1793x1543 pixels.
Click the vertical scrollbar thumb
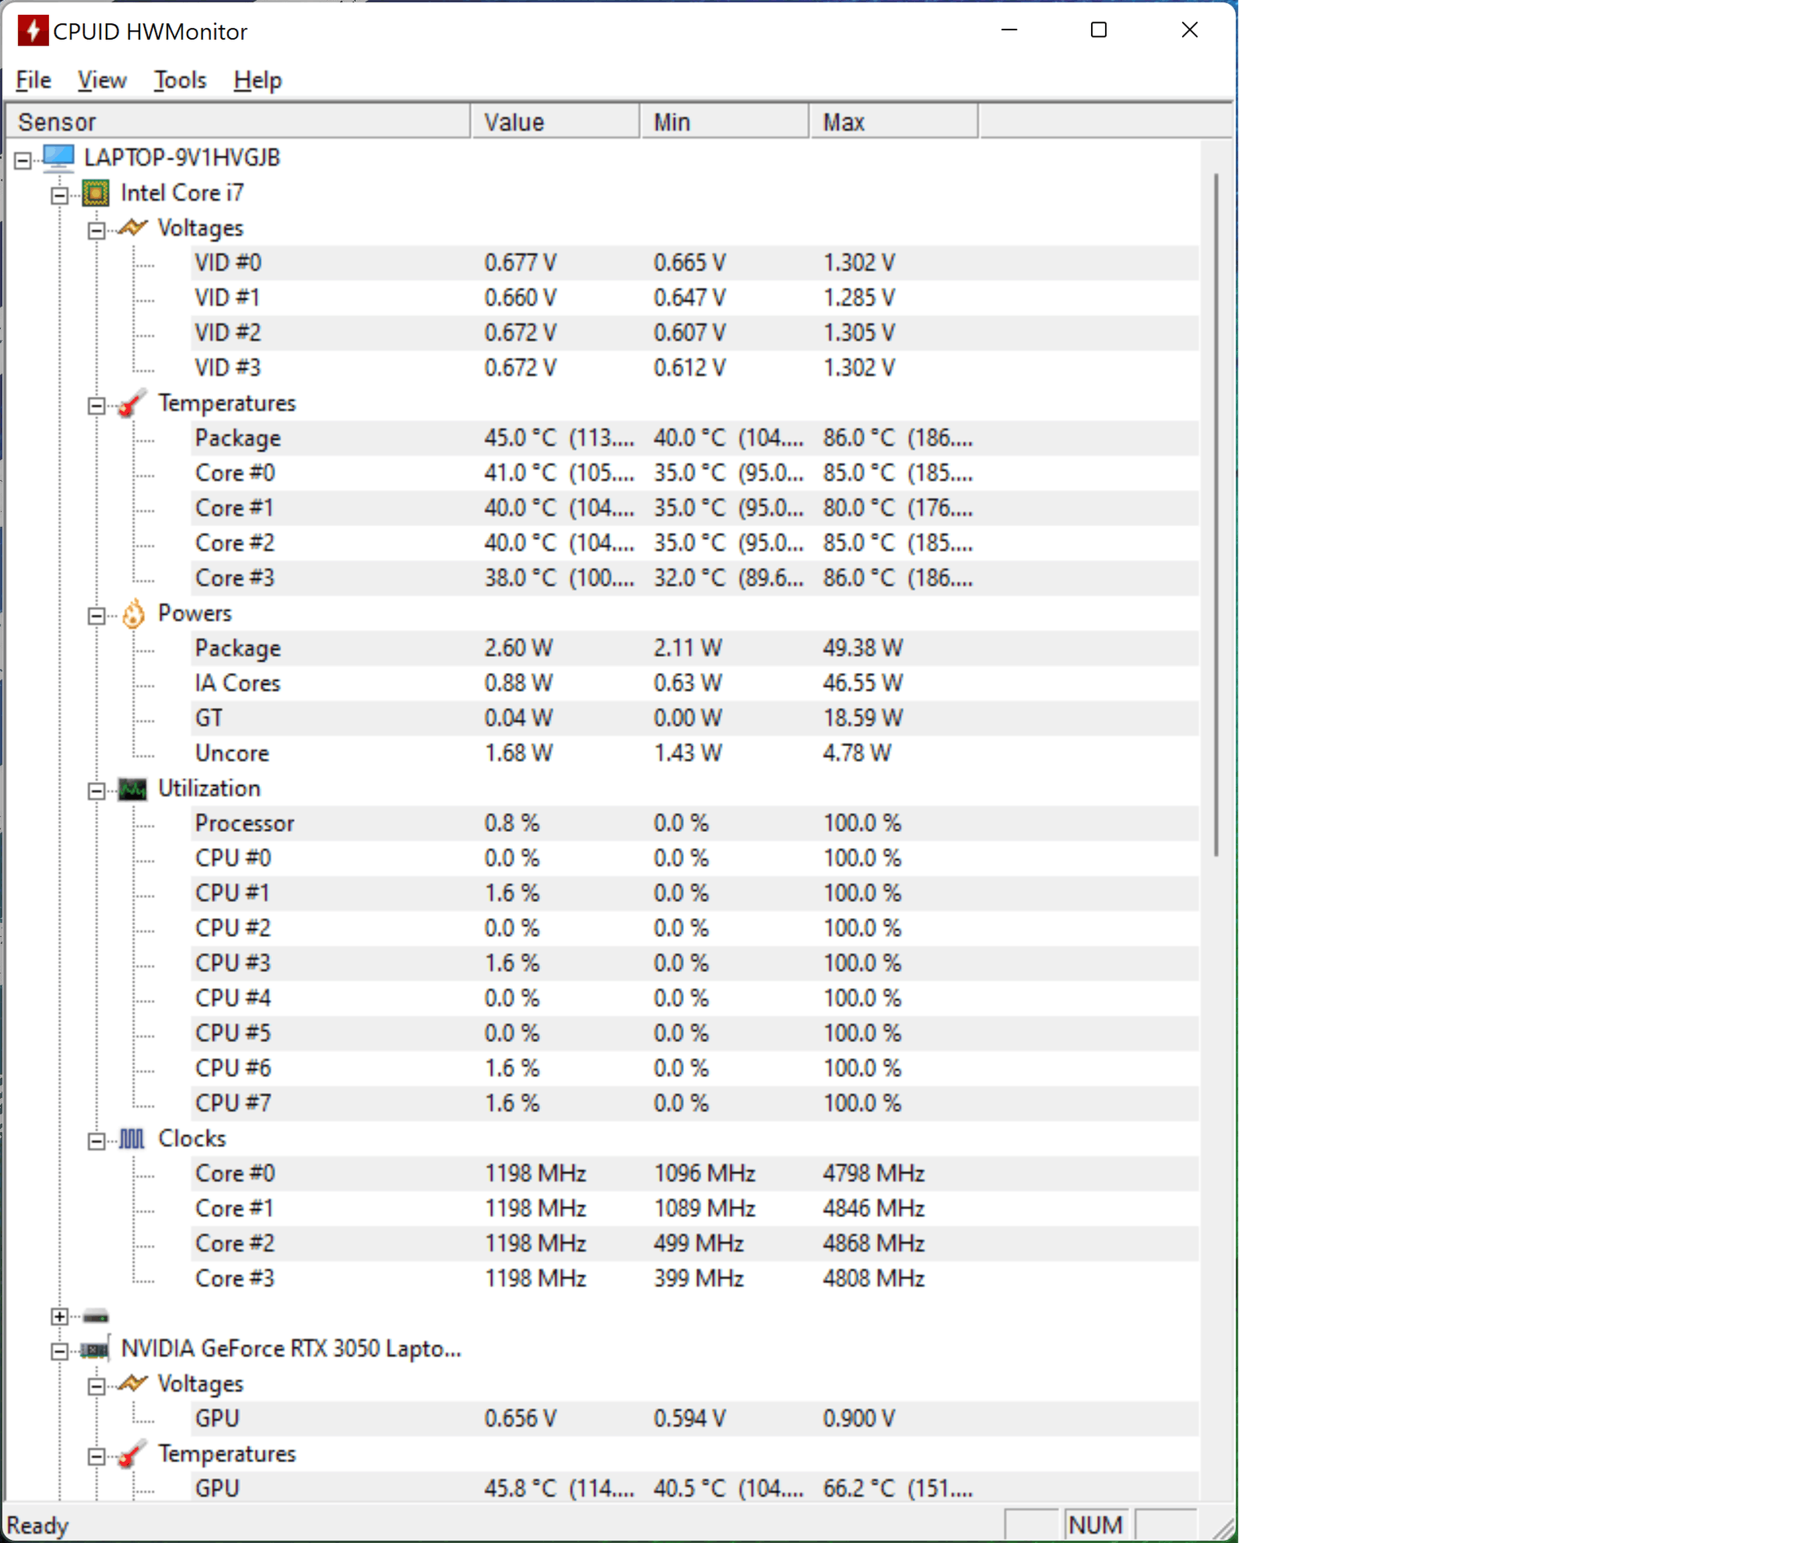[1216, 515]
